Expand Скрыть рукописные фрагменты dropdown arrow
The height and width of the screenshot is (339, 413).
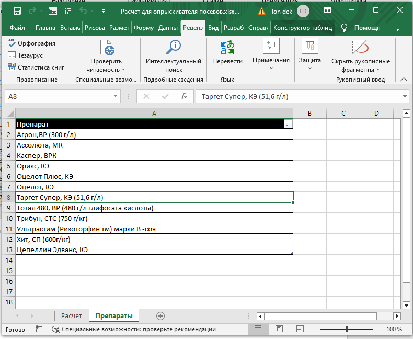coord(378,70)
